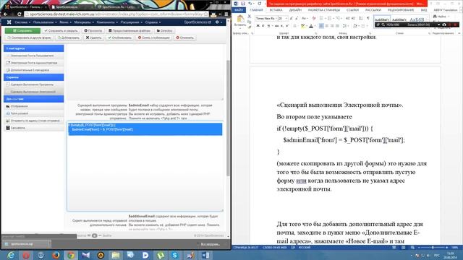Click the Word save icon in quick access toolbar
The height and width of the screenshot is (260, 463).
(x=243, y=3)
